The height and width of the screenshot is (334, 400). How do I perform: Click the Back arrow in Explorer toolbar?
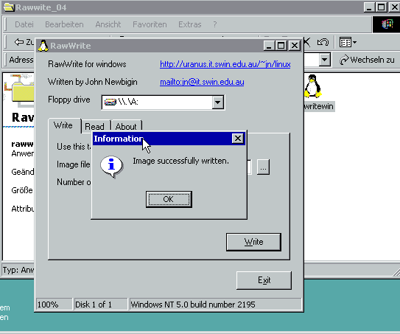click(19, 42)
